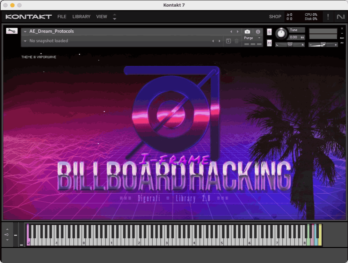This screenshot has width=348, height=263.
Task: Open the instrument edit wrench icon
Action: click(x=12, y=31)
